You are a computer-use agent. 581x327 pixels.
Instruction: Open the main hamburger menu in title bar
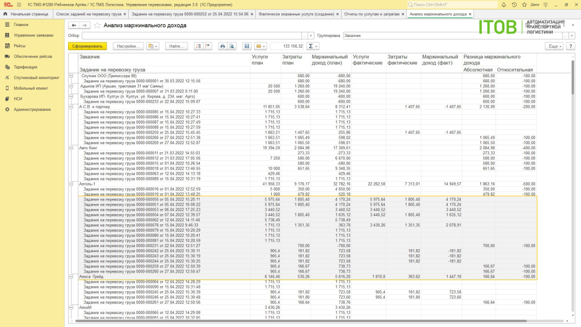19,5
